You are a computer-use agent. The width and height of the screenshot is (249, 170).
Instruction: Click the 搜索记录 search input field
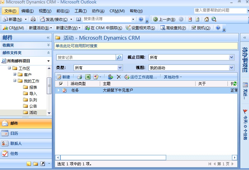[x=86, y=57]
